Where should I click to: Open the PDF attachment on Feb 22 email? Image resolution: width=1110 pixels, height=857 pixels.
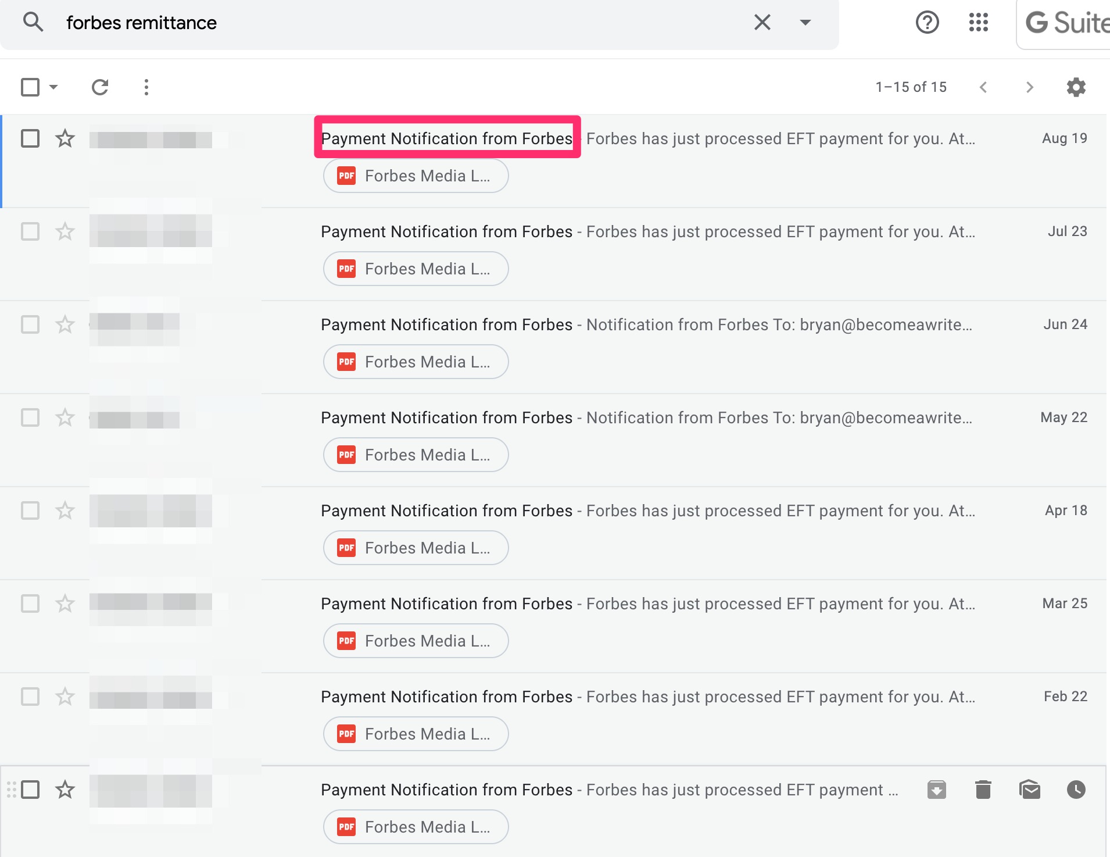point(416,734)
